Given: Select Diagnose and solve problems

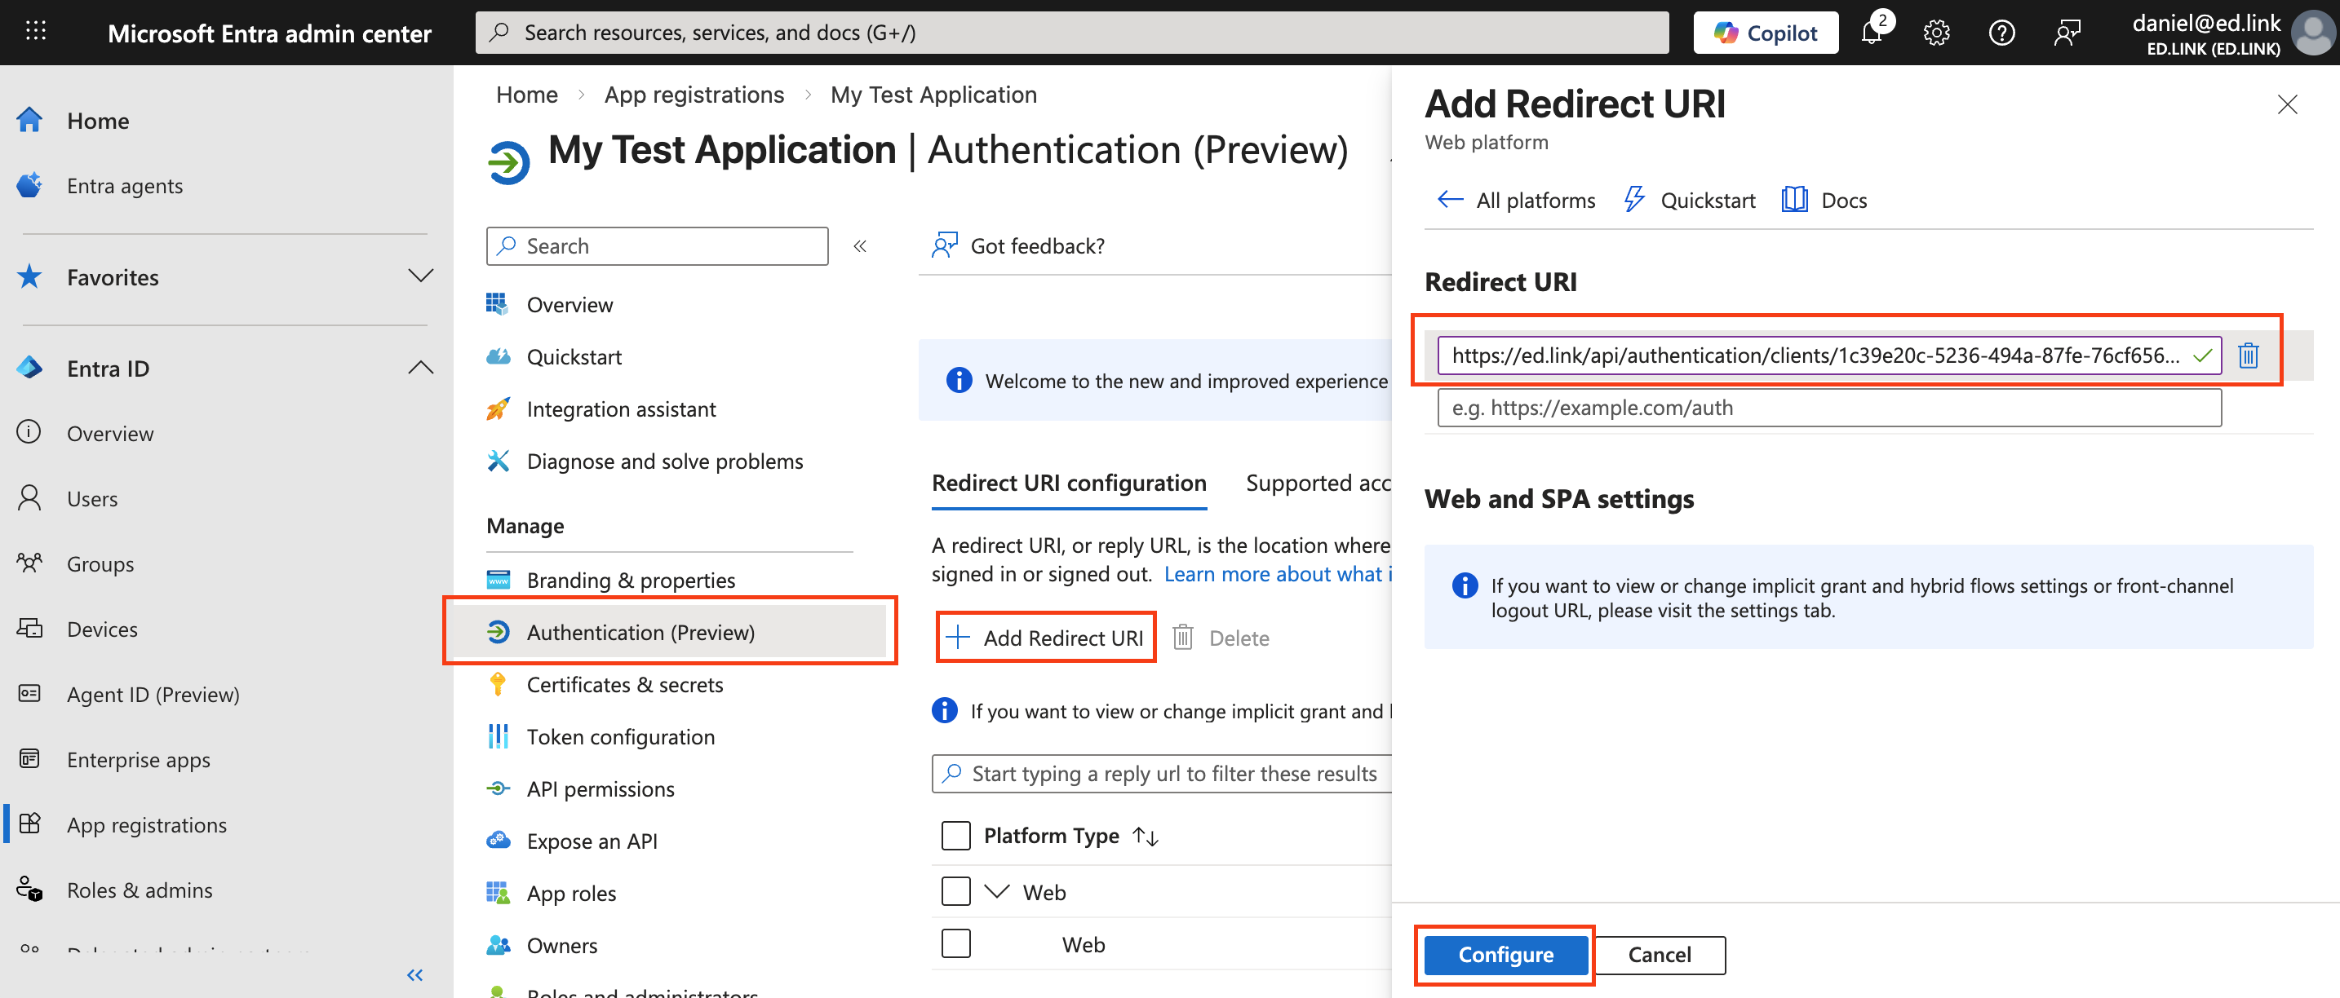Looking at the screenshot, I should pyautogui.click(x=664, y=461).
